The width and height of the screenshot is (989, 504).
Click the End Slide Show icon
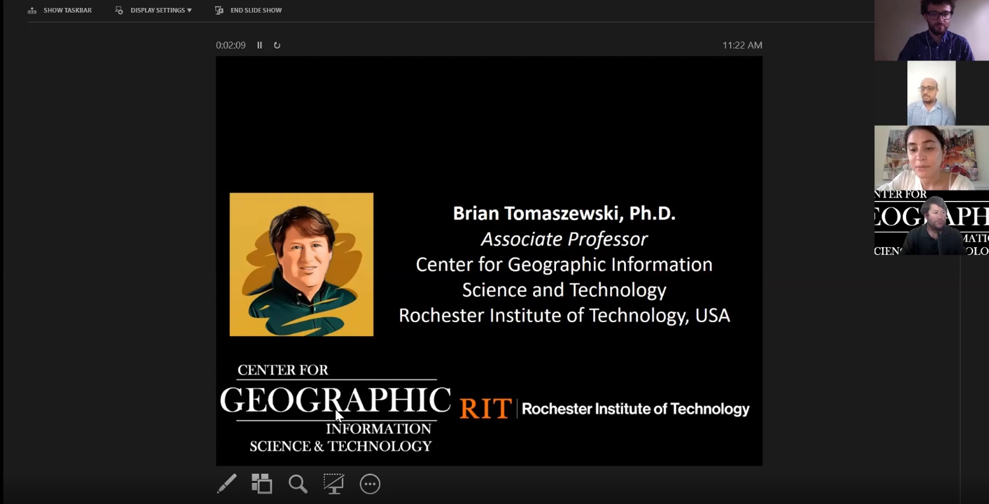(x=219, y=11)
